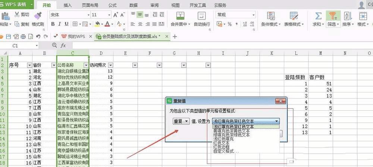Click the fx insert function button
Viewport: 373px width, 167px height.
(63, 45)
